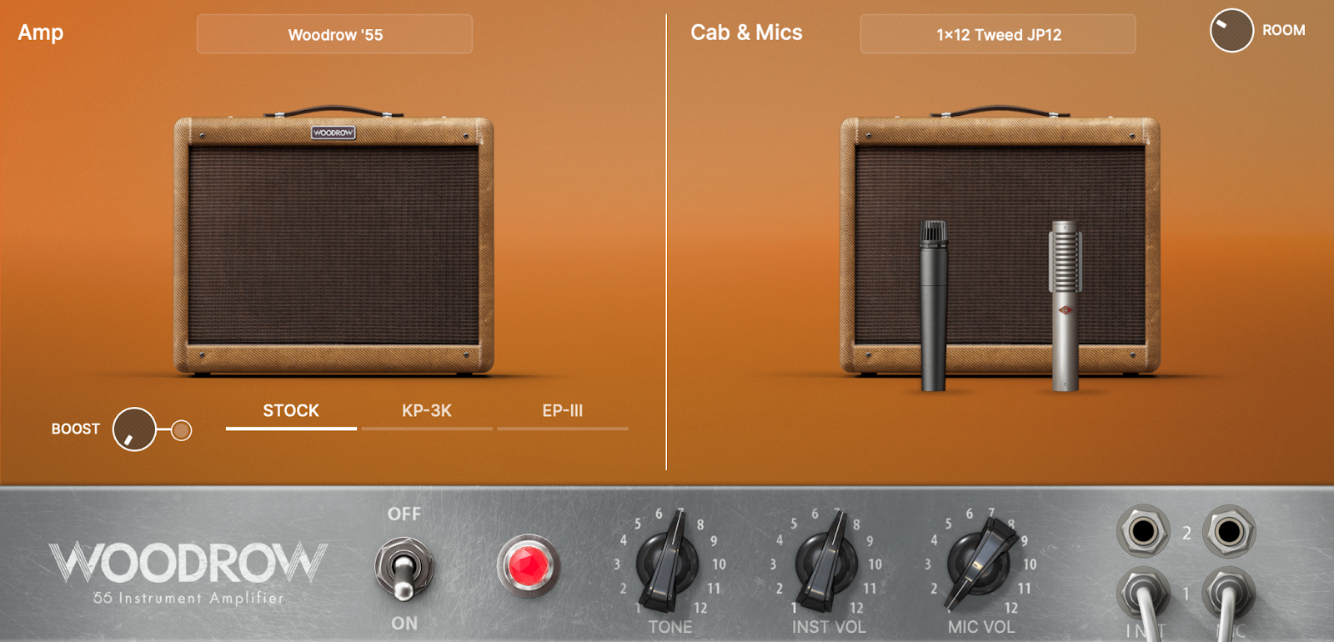
Task: Click the Woodrow amp image
Action: click(x=333, y=246)
